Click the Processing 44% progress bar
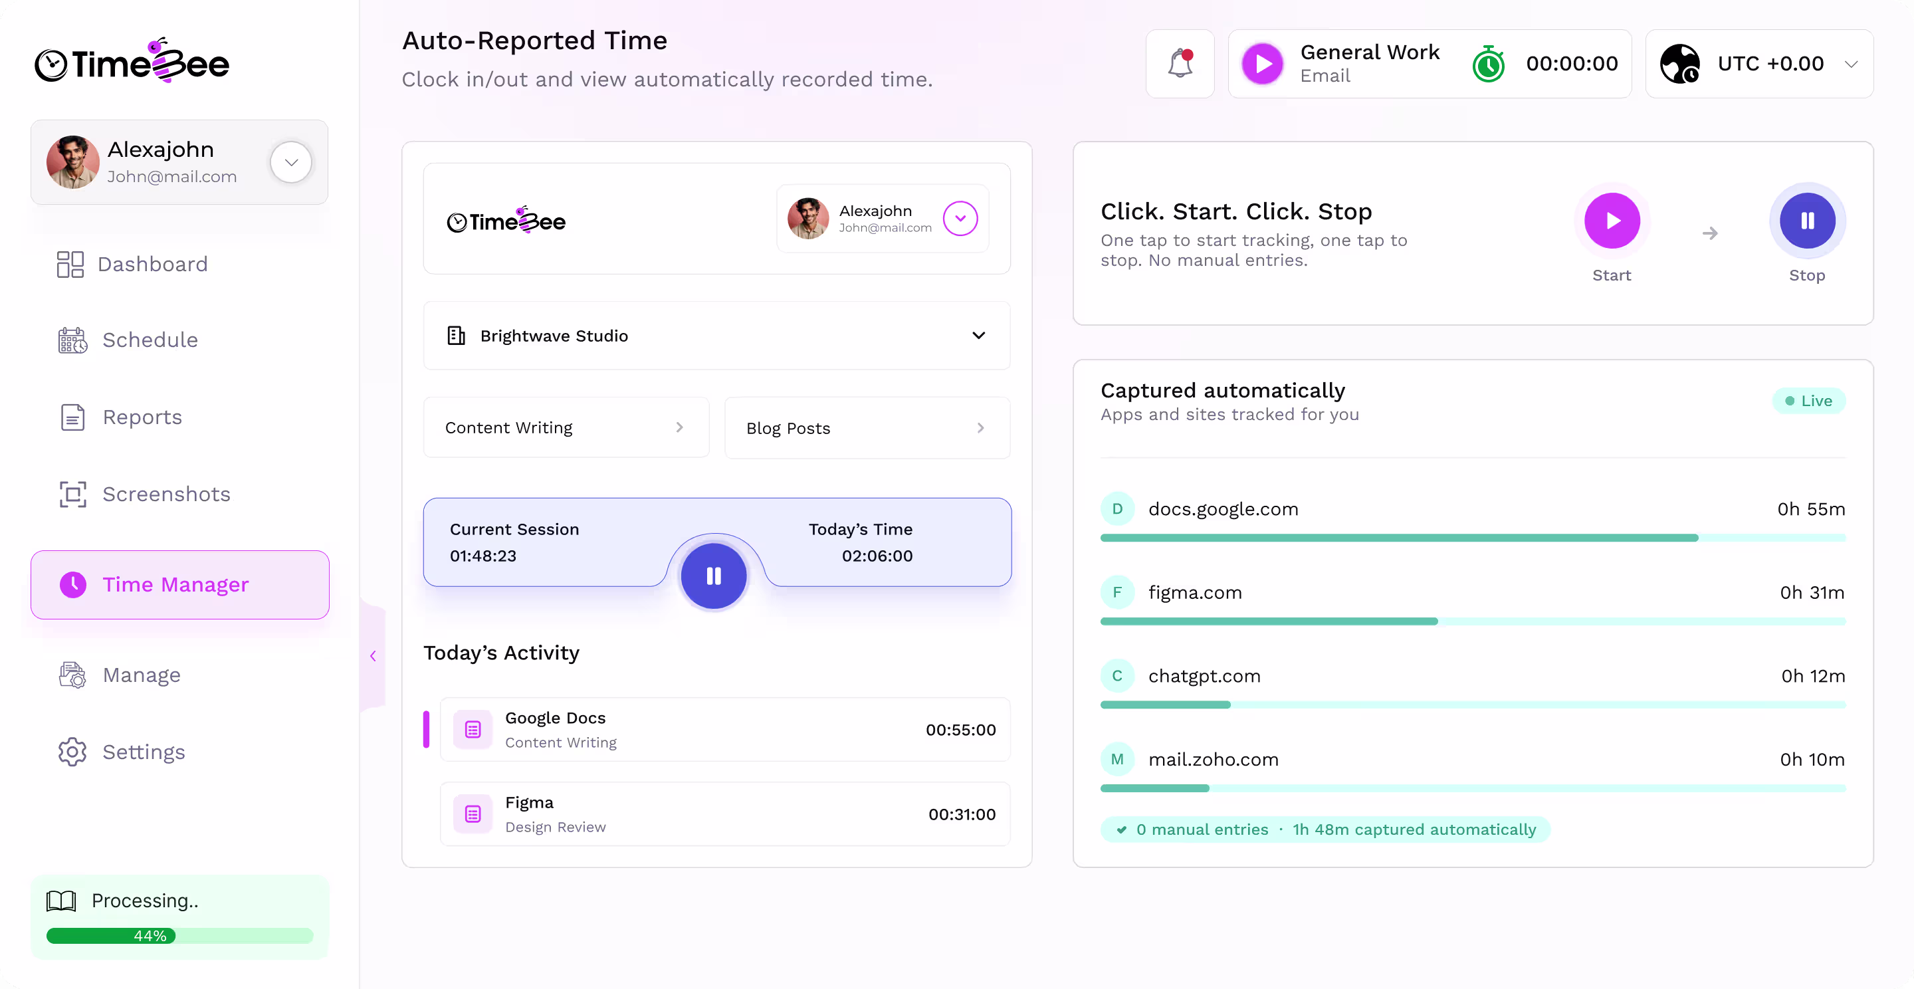 tap(180, 936)
